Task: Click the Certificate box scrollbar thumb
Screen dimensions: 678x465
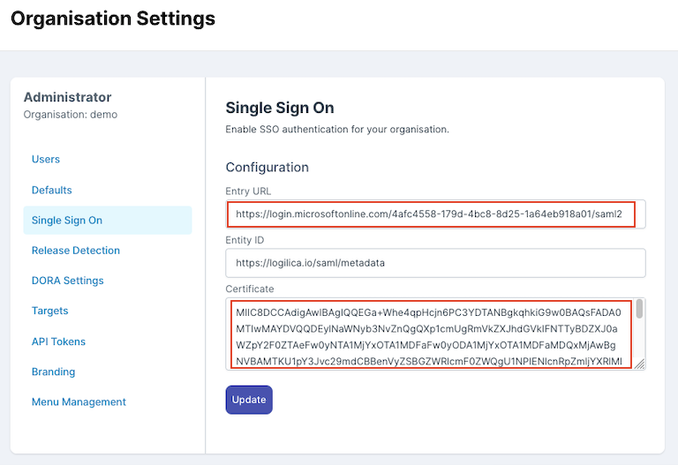Action: click(x=639, y=310)
